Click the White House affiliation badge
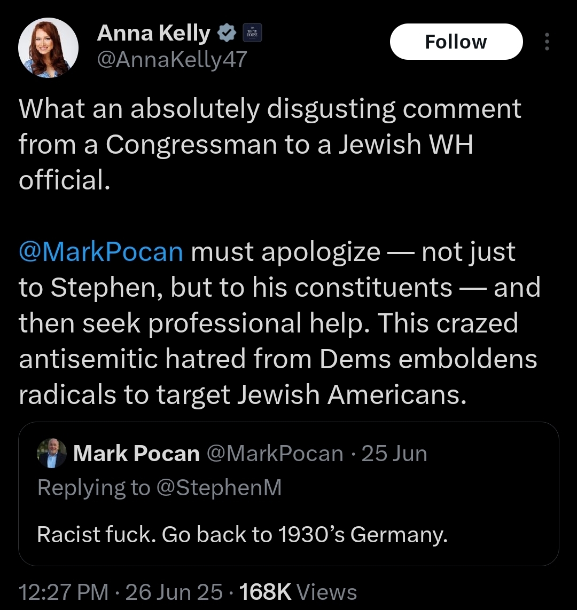The height and width of the screenshot is (610, 577). [252, 33]
